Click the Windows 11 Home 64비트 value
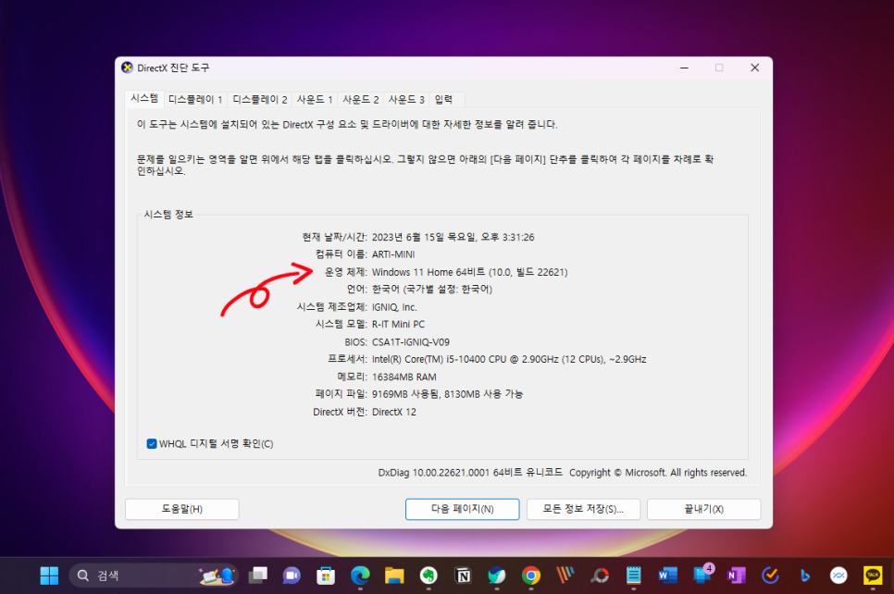The width and height of the screenshot is (894, 594). coord(470,272)
